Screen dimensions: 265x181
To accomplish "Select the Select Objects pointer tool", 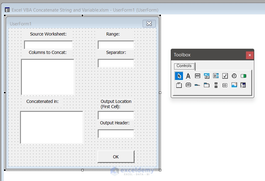I will point(179,76).
